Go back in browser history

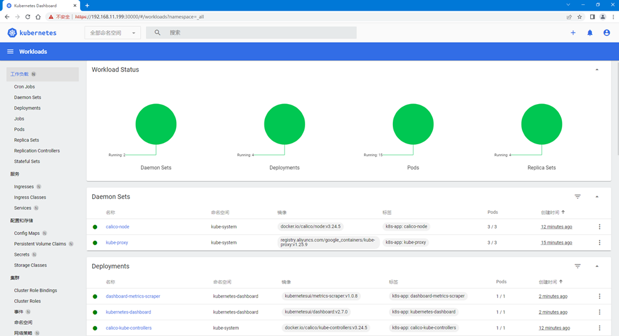7,16
